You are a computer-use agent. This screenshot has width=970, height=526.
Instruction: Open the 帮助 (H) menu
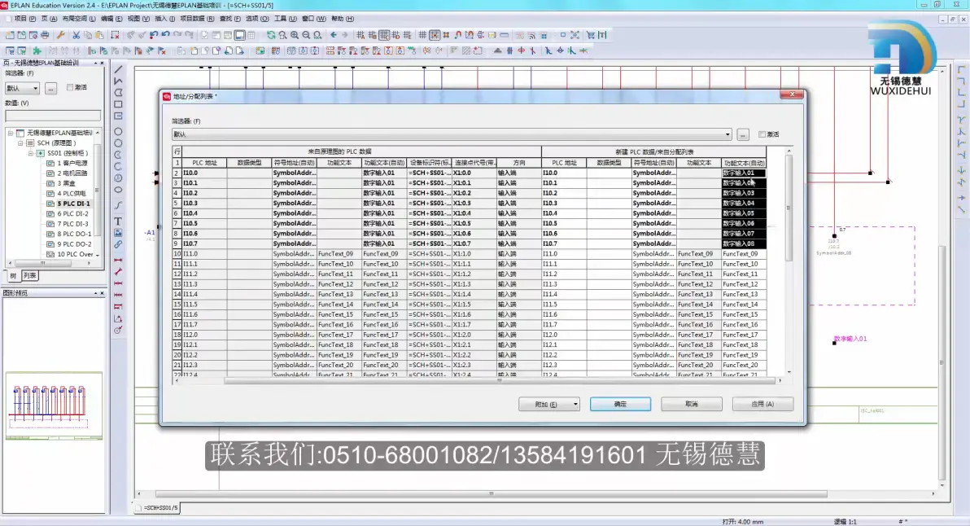tap(343, 19)
